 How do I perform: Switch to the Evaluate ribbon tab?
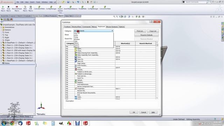click(27, 16)
